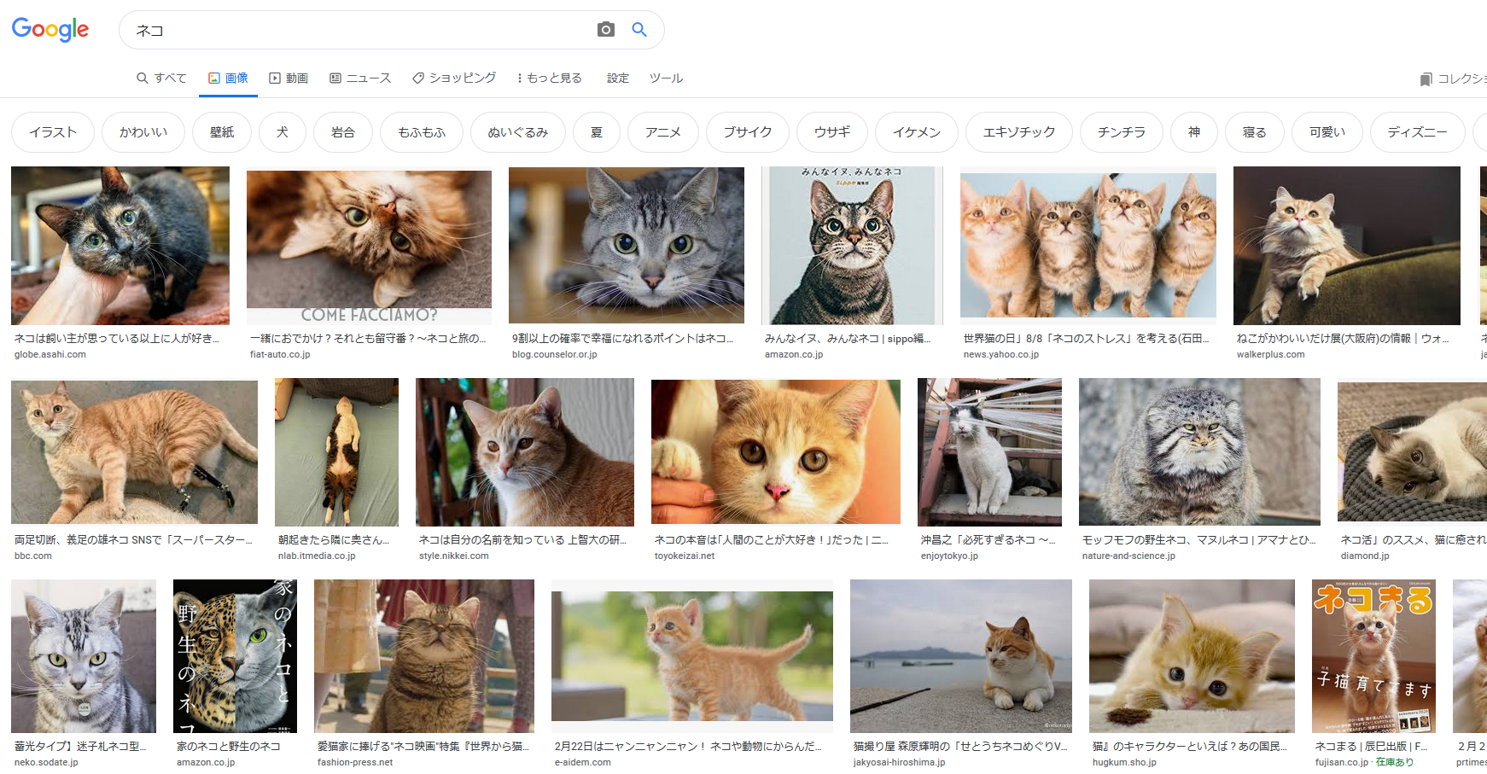The width and height of the screenshot is (1487, 774).
Task: Open 設定 settings menu
Action: click(618, 78)
